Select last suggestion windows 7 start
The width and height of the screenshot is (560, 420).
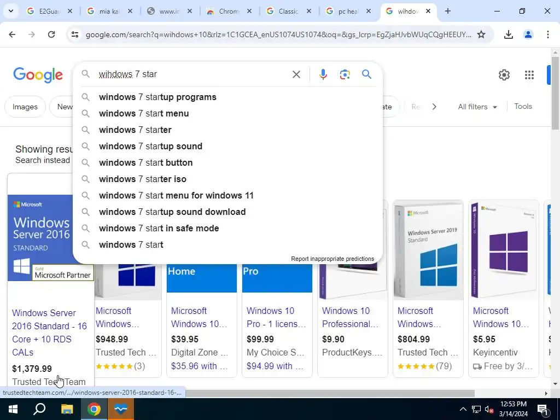click(227, 245)
